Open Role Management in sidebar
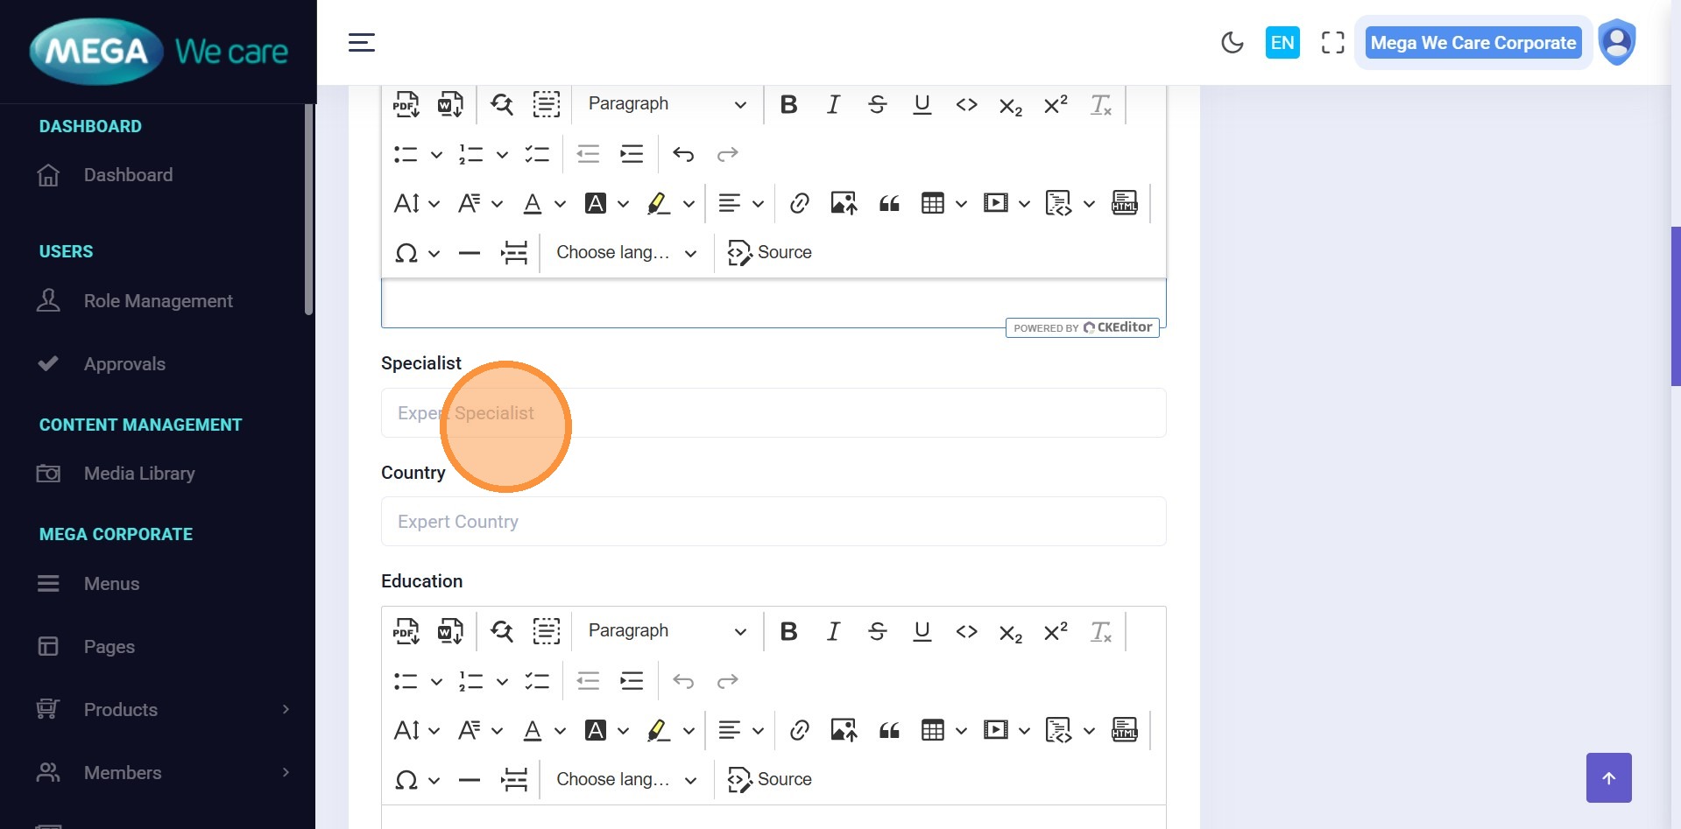 [158, 301]
